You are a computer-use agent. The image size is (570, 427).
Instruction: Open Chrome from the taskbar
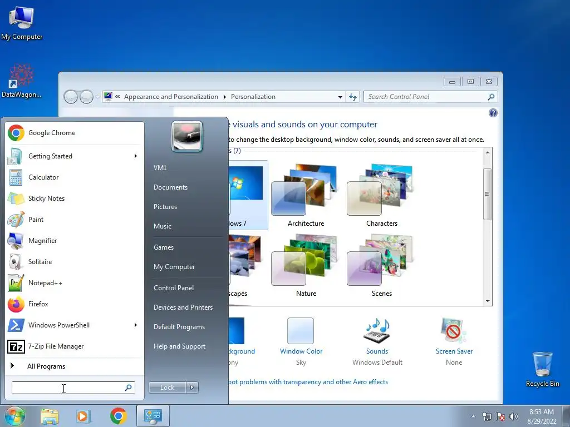(x=118, y=416)
